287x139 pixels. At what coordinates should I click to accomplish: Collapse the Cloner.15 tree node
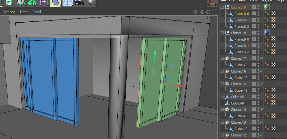(223, 84)
